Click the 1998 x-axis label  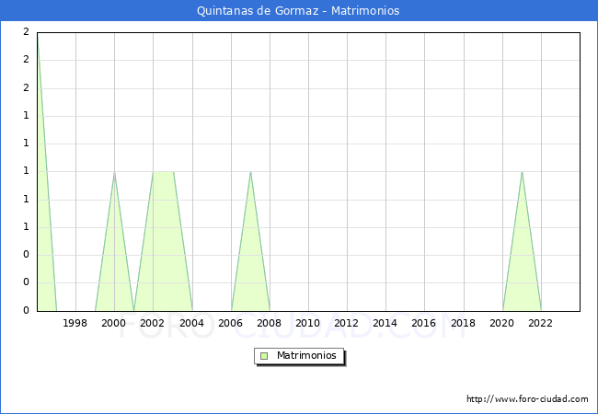tap(75, 323)
